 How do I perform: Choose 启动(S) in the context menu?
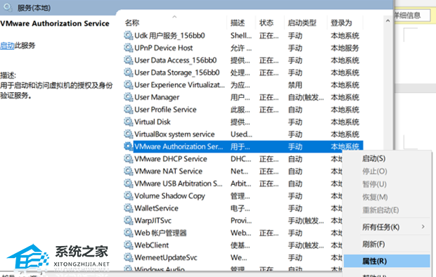pos(373,158)
